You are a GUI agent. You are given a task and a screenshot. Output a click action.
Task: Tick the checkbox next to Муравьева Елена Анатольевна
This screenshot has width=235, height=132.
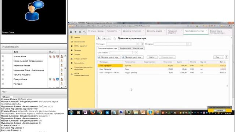3,70
